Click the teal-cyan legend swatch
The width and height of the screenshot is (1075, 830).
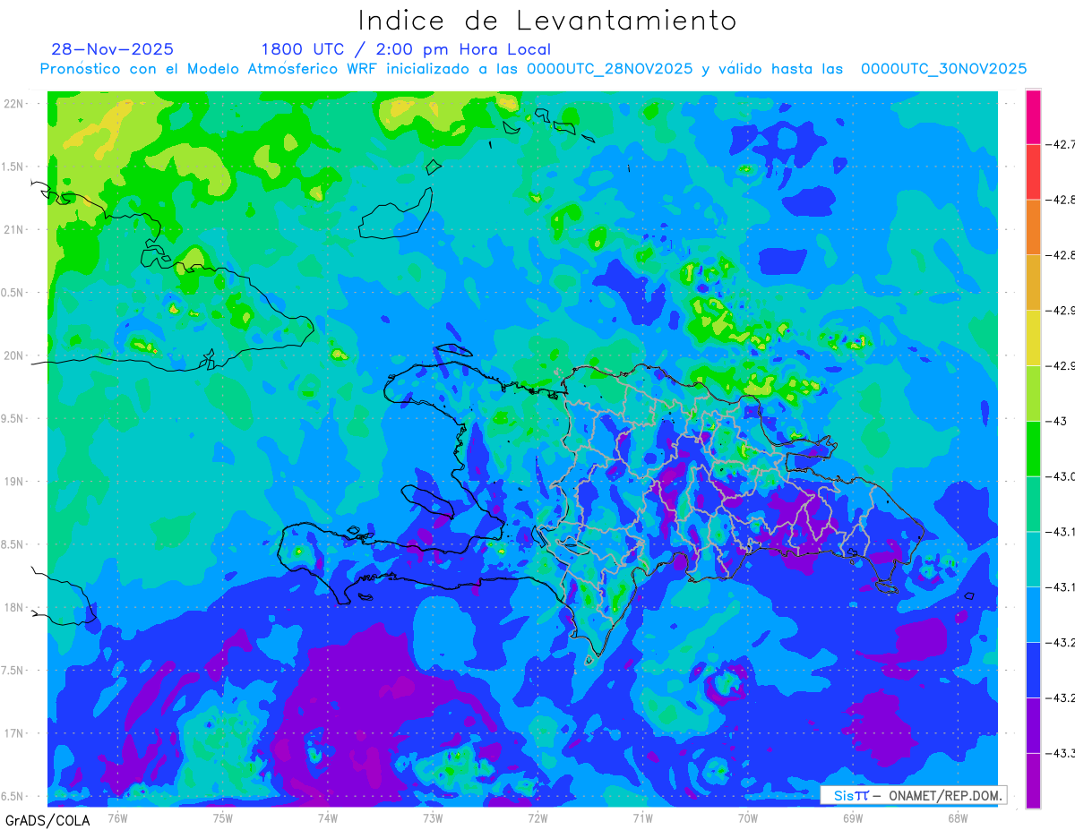point(1033,560)
